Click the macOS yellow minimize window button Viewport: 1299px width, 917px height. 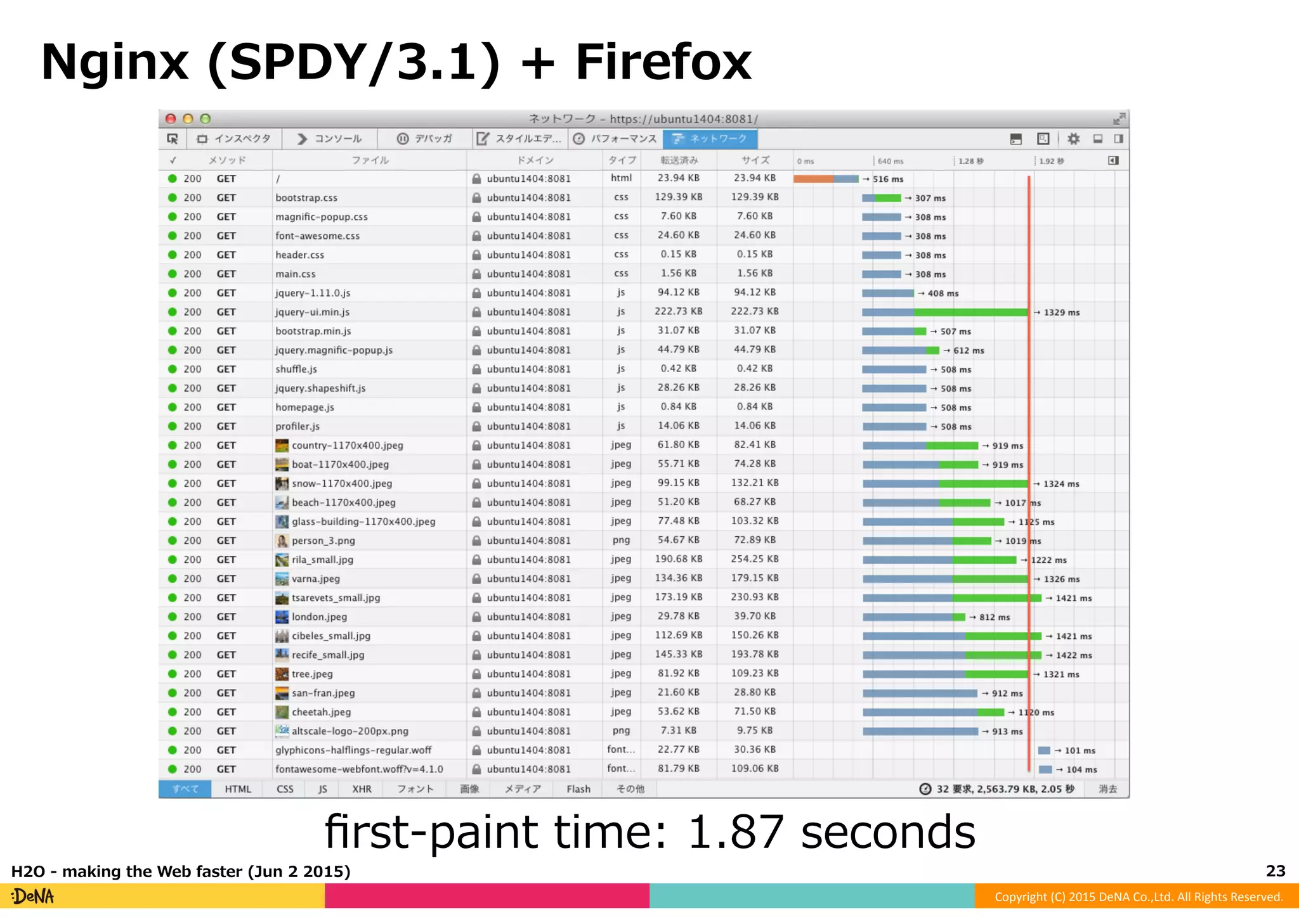[188, 119]
